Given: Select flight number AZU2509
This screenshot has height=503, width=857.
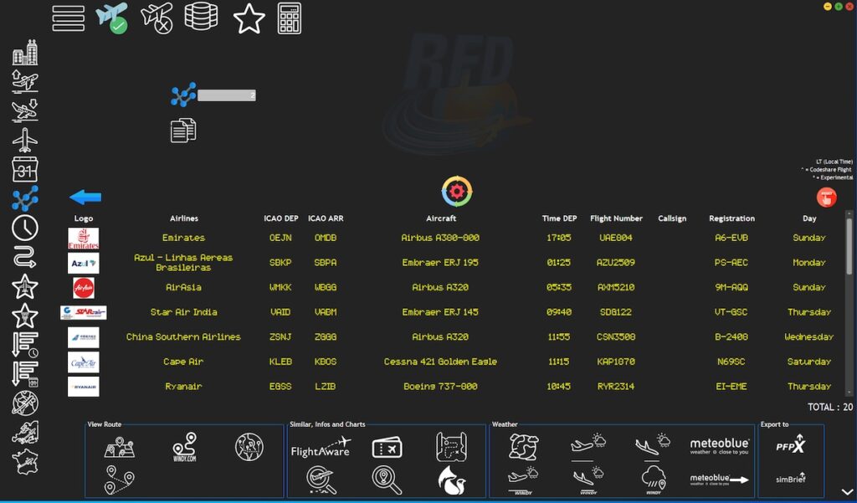Looking at the screenshot, I should coord(616,263).
